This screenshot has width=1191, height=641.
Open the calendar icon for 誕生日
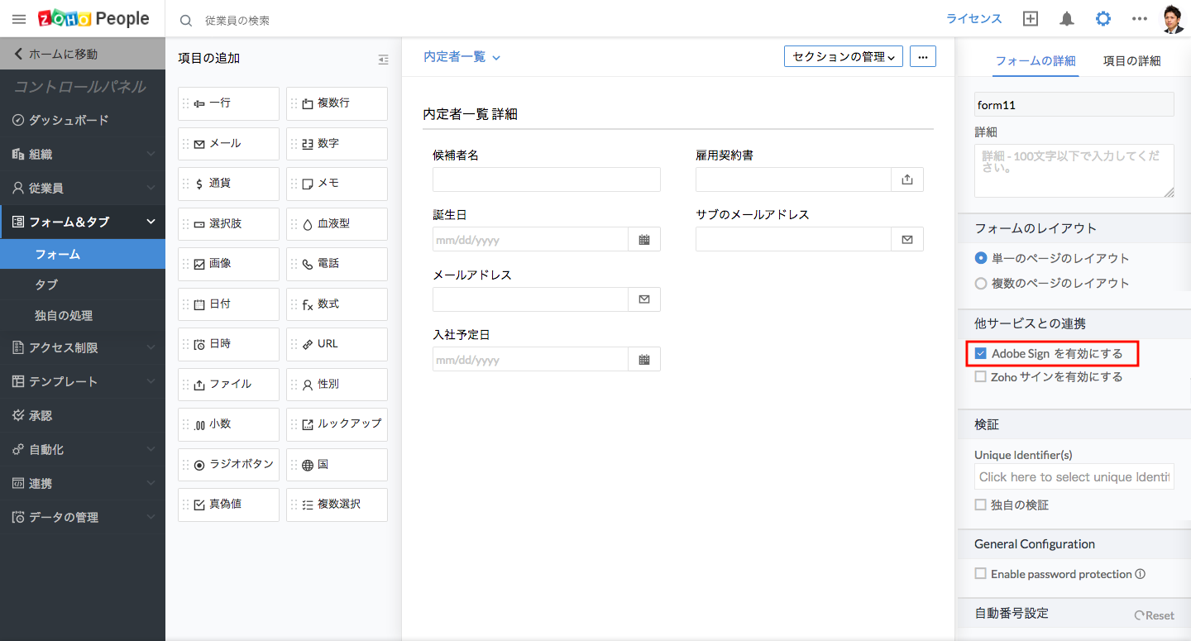[644, 240]
